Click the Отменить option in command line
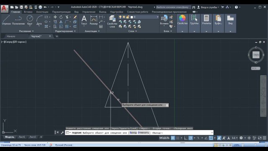 143,133
